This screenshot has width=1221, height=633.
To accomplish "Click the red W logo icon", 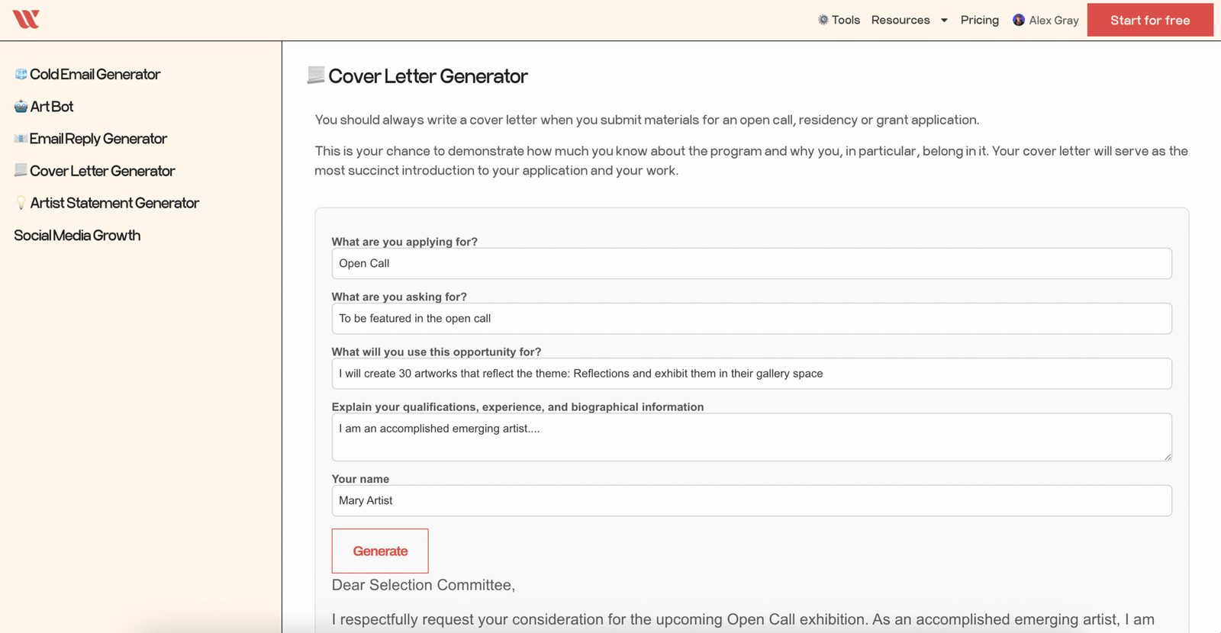I will (26, 19).
